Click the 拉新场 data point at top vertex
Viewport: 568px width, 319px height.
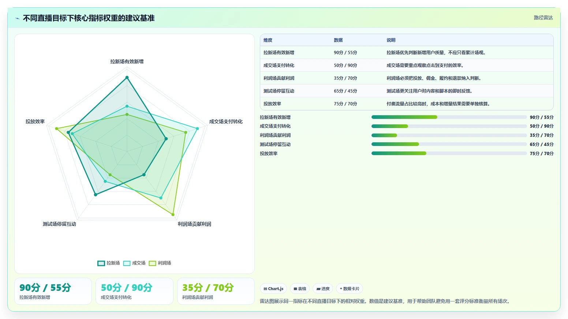point(127,78)
